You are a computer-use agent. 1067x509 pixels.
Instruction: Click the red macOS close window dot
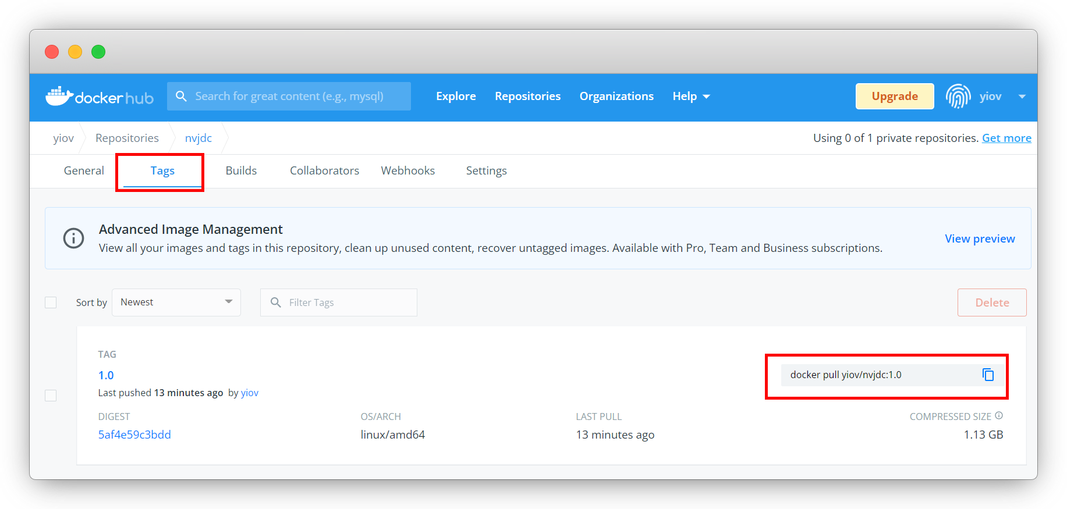coord(52,52)
